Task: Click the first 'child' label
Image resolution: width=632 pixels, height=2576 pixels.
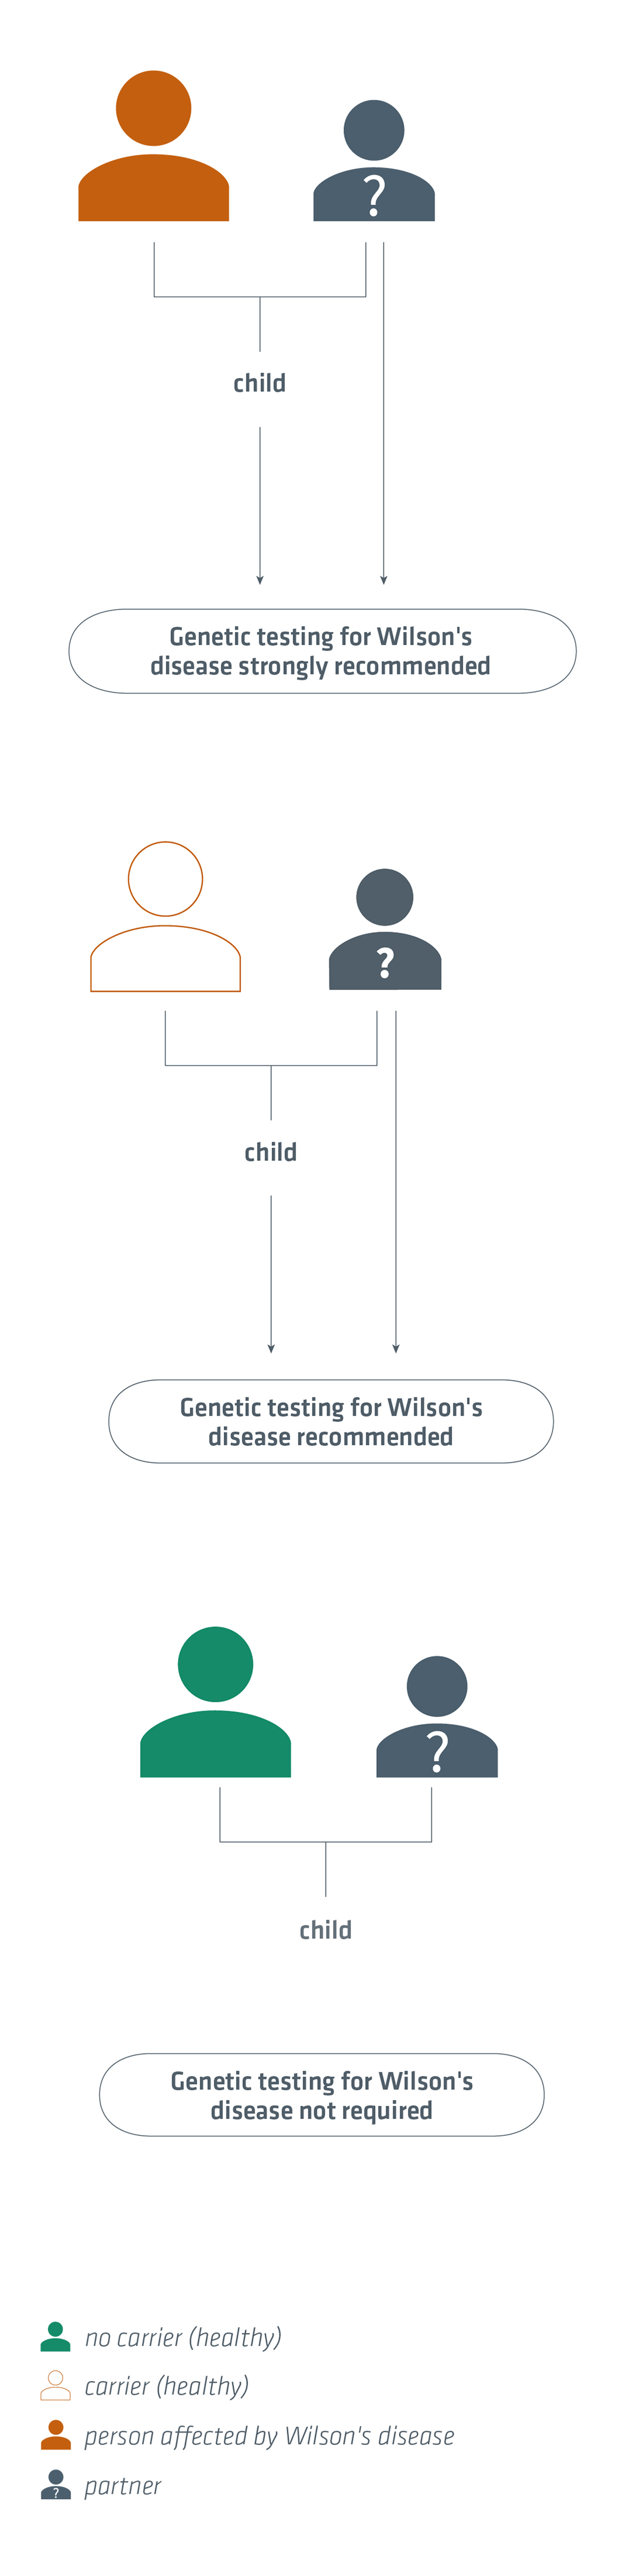Action: [260, 383]
